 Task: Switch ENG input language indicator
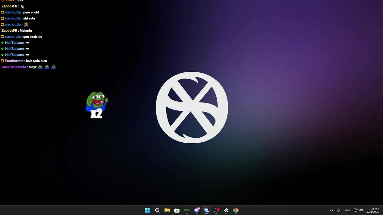(347, 210)
